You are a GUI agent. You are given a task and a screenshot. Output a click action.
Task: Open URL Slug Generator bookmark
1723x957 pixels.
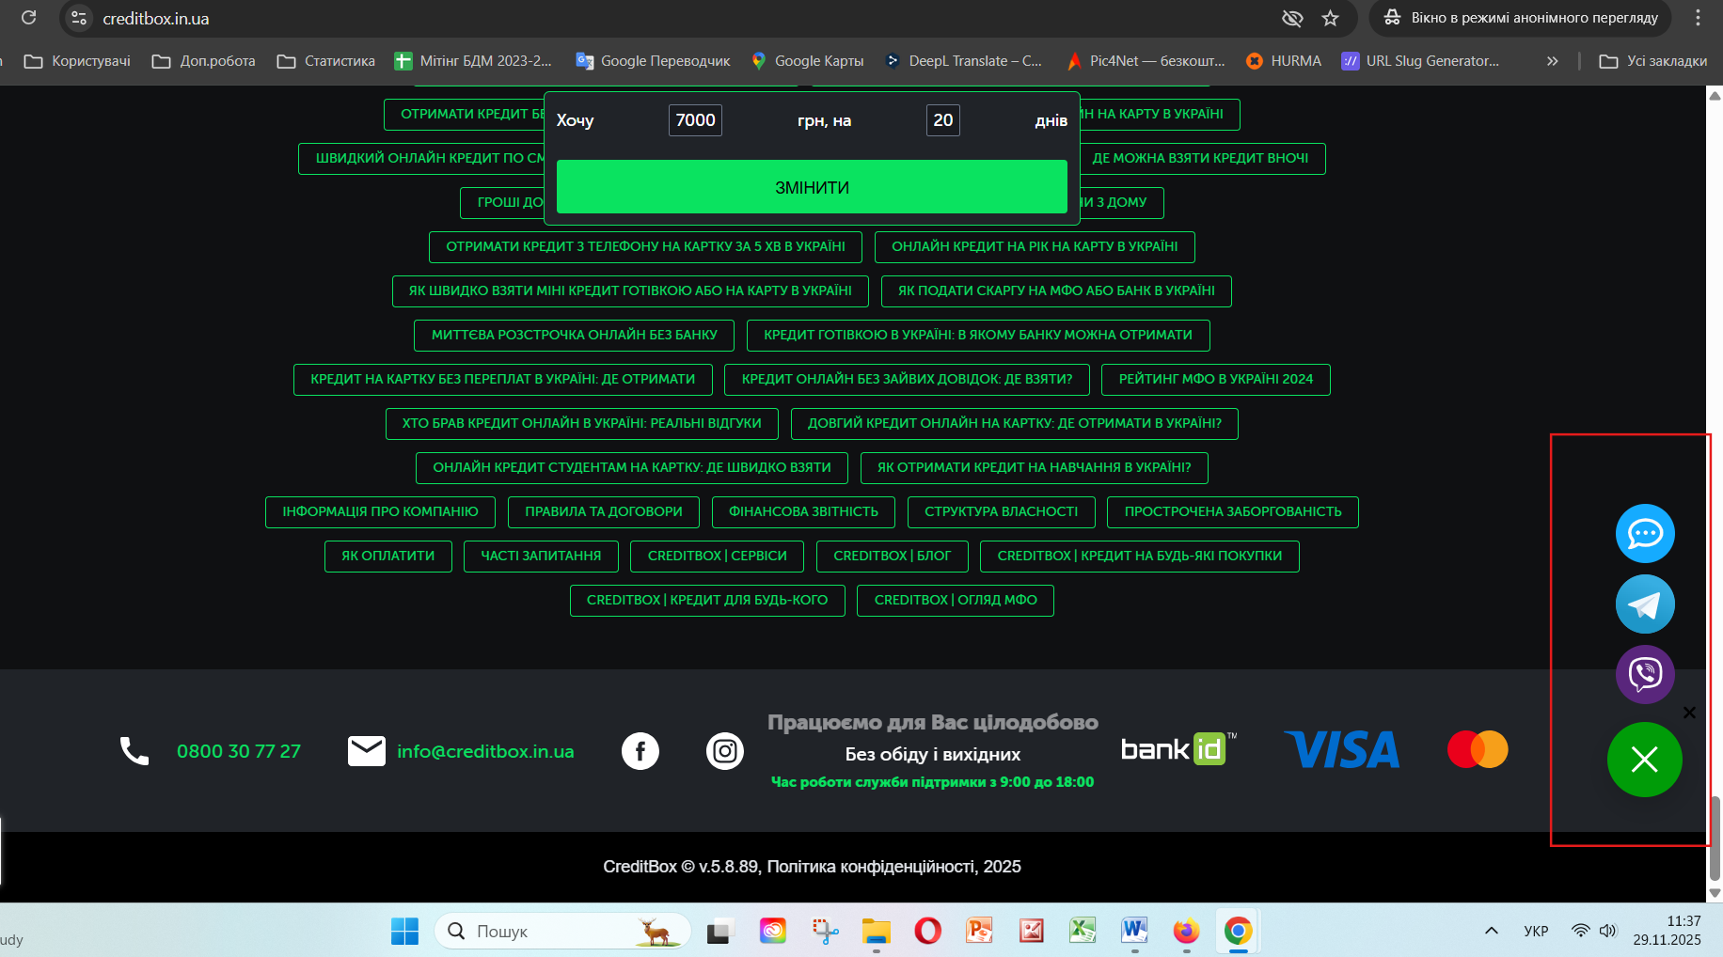point(1421,61)
